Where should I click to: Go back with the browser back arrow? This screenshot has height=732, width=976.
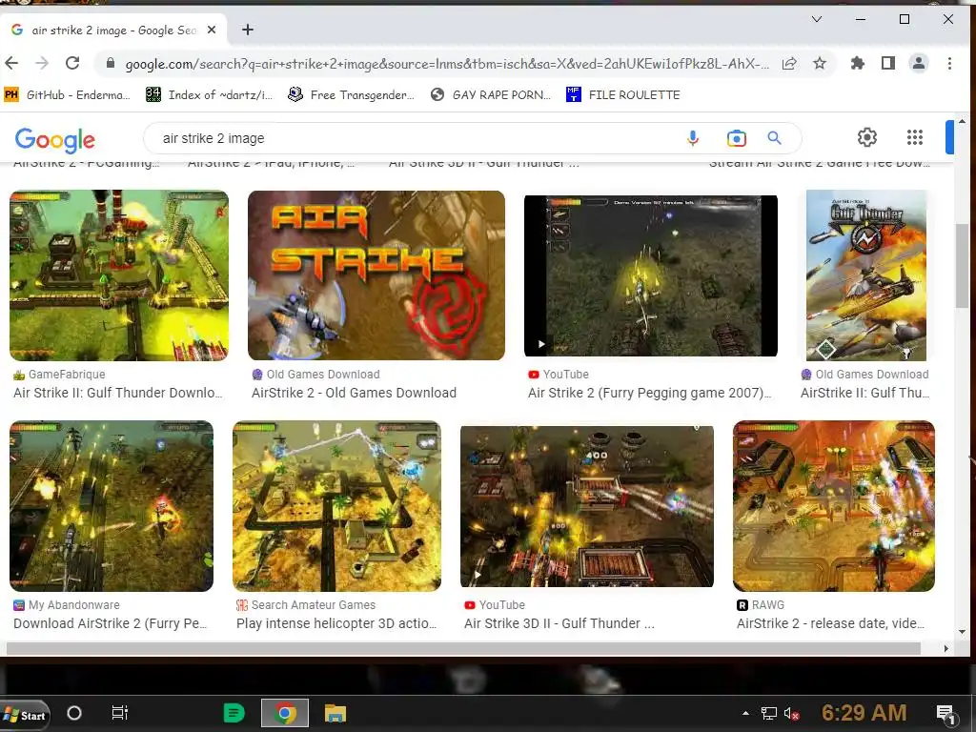click(11, 63)
